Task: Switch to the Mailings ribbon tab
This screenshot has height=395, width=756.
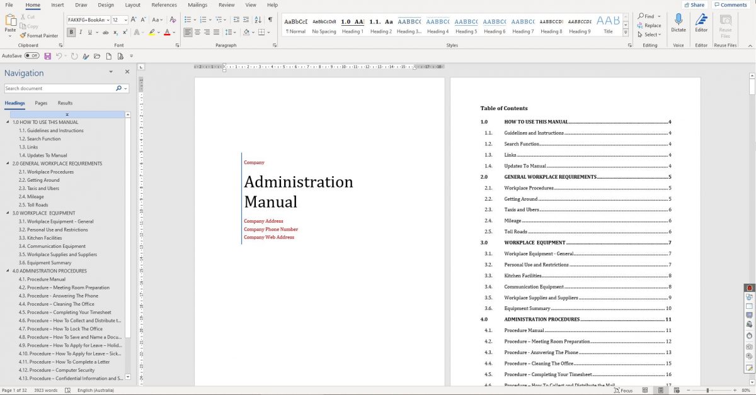Action: [x=197, y=4]
